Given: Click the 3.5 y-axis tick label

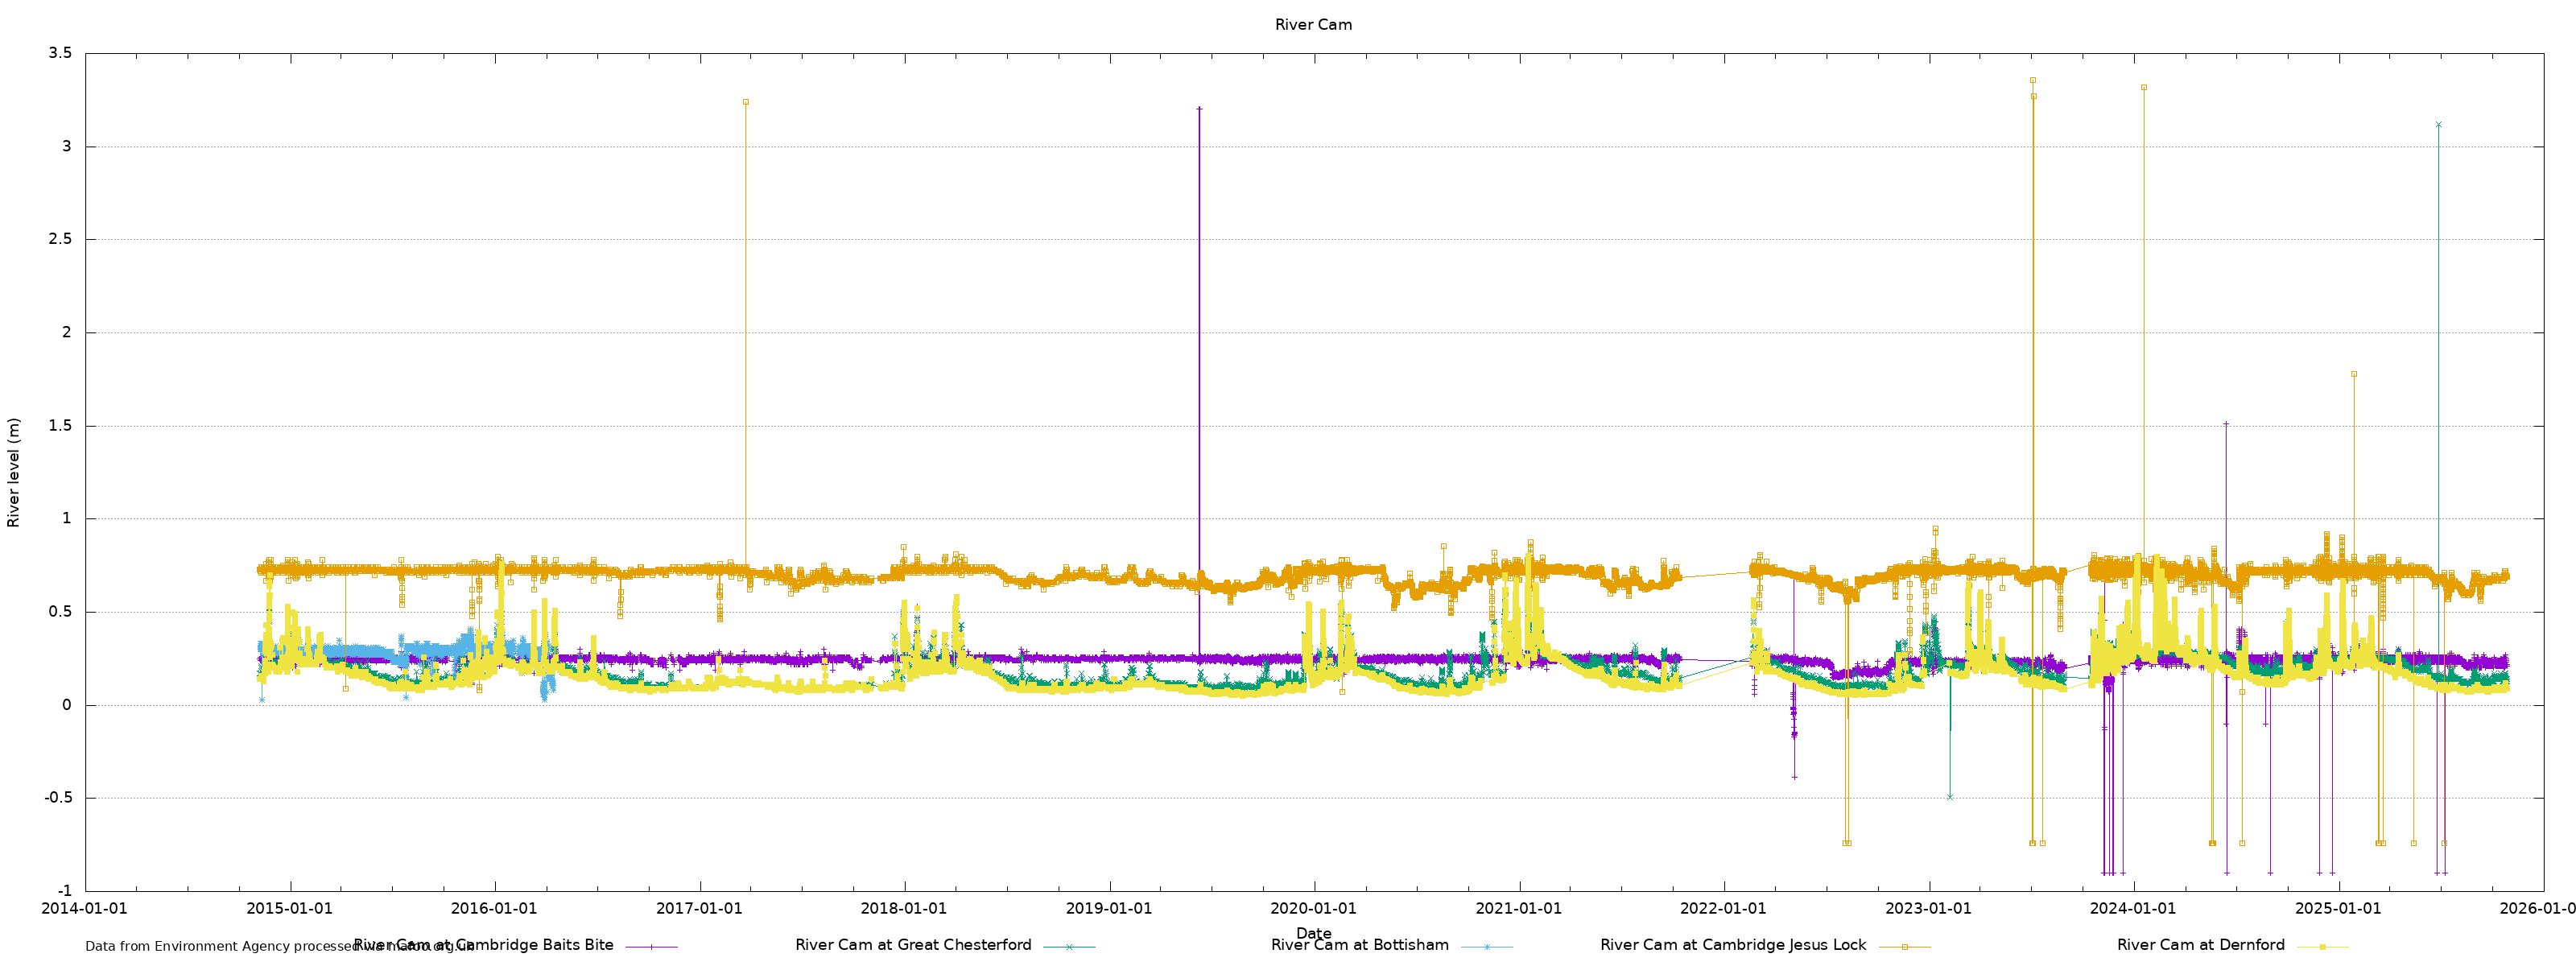Looking at the screenshot, I should pyautogui.click(x=60, y=53).
